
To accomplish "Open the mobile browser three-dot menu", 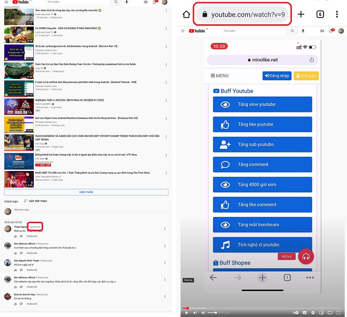I will pos(337,14).
